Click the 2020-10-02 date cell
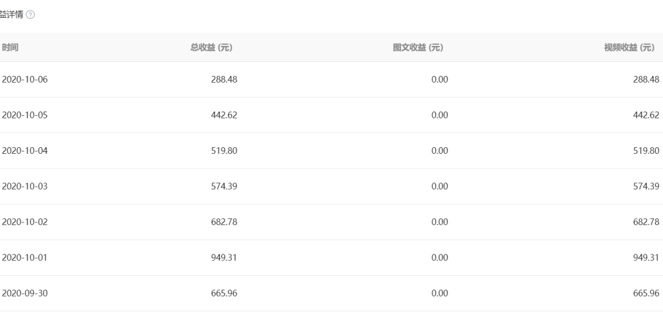 25,222
